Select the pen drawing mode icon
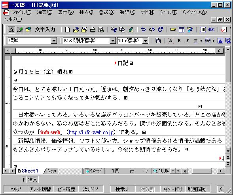 (x=20, y=30)
